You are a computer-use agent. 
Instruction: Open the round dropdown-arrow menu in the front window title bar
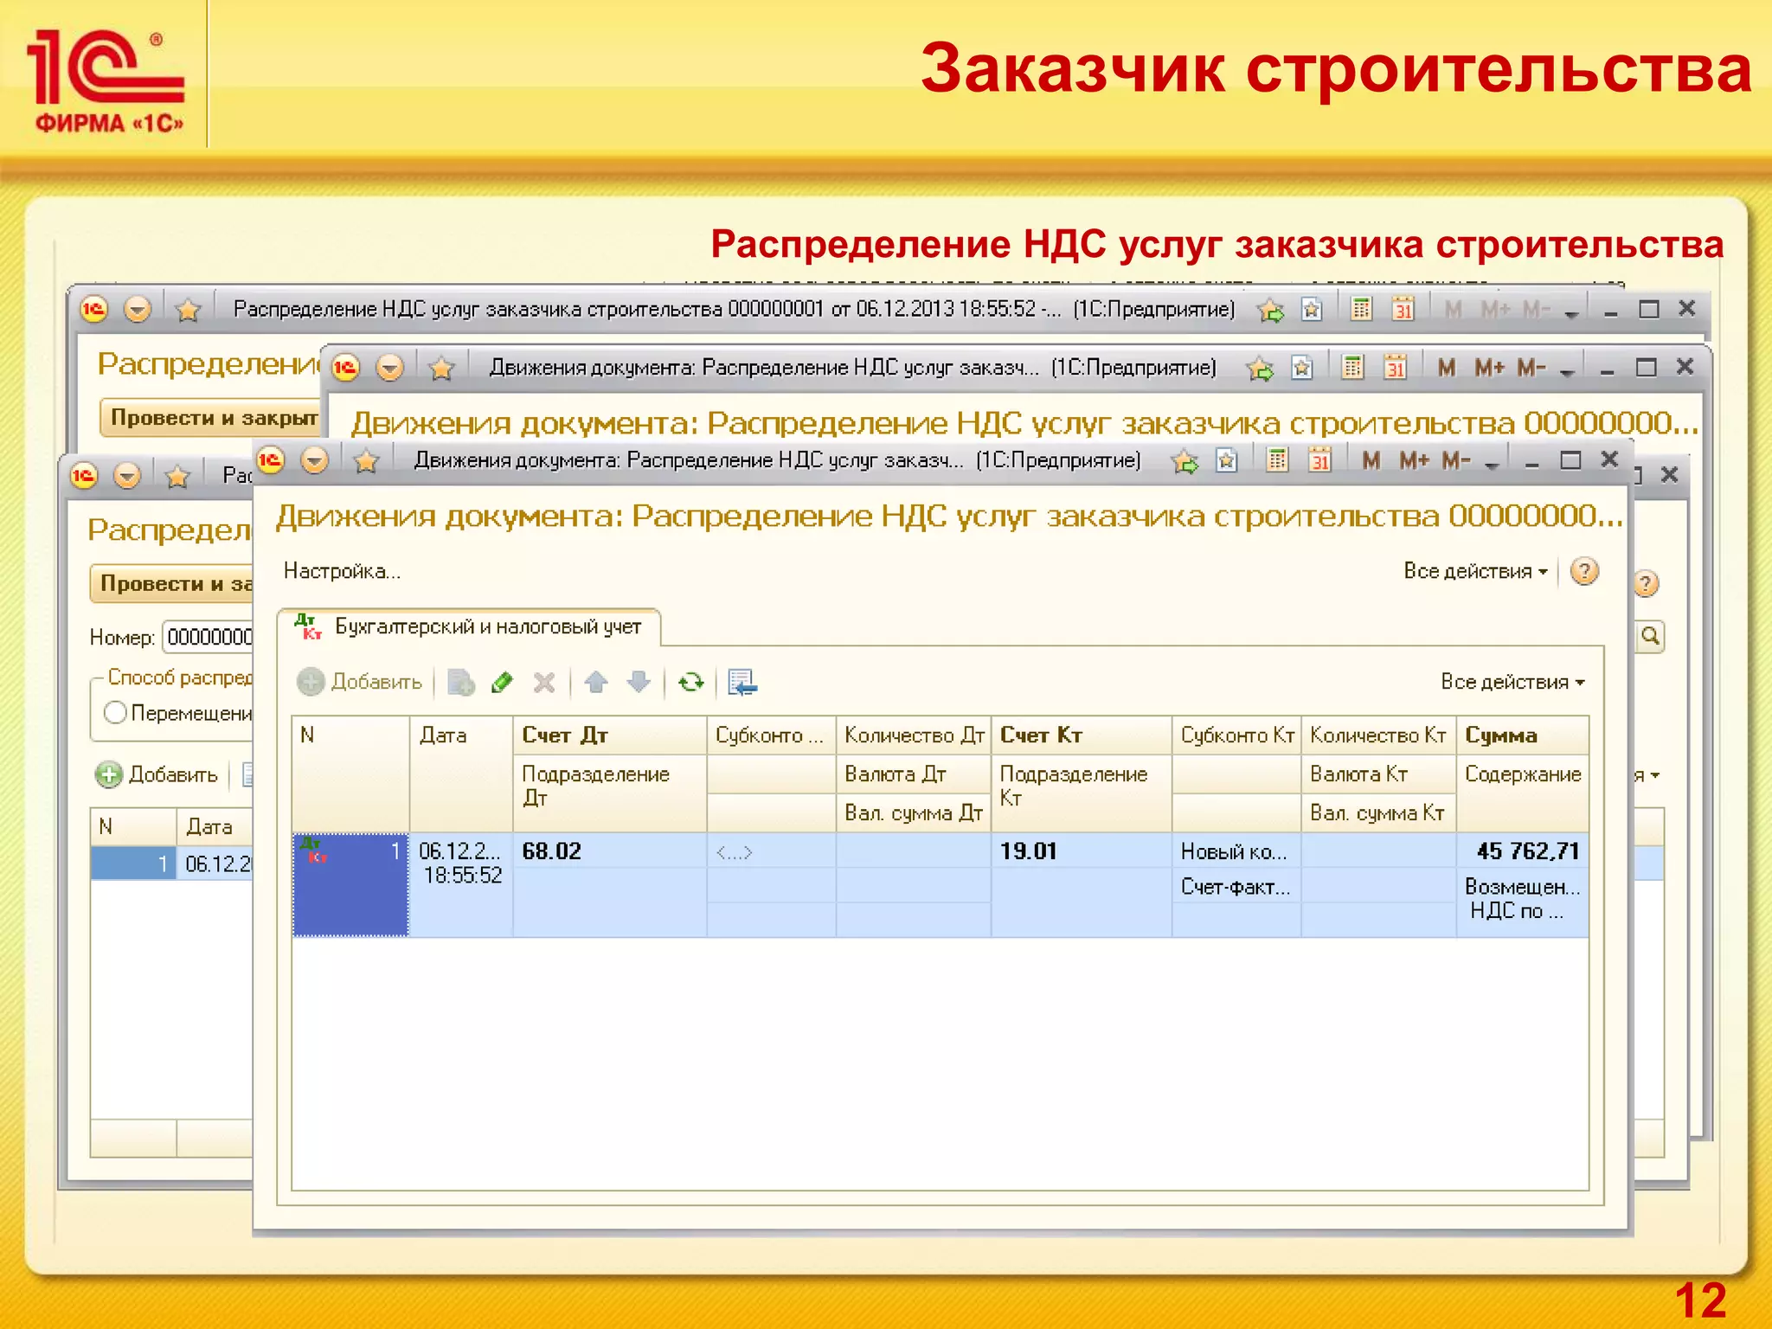[x=314, y=459]
